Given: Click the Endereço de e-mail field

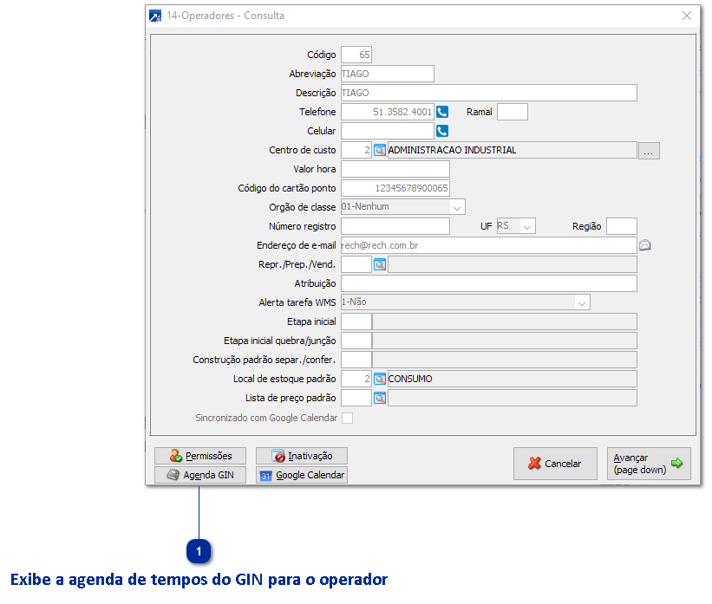Looking at the screenshot, I should click(489, 245).
